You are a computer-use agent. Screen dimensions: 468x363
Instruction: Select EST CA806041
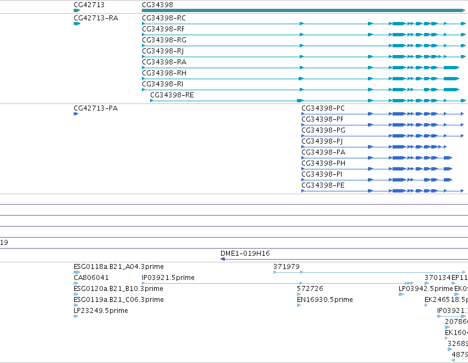[91, 278]
